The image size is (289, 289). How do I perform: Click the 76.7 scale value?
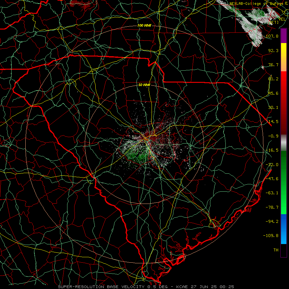pyautogui.click(x=273, y=65)
